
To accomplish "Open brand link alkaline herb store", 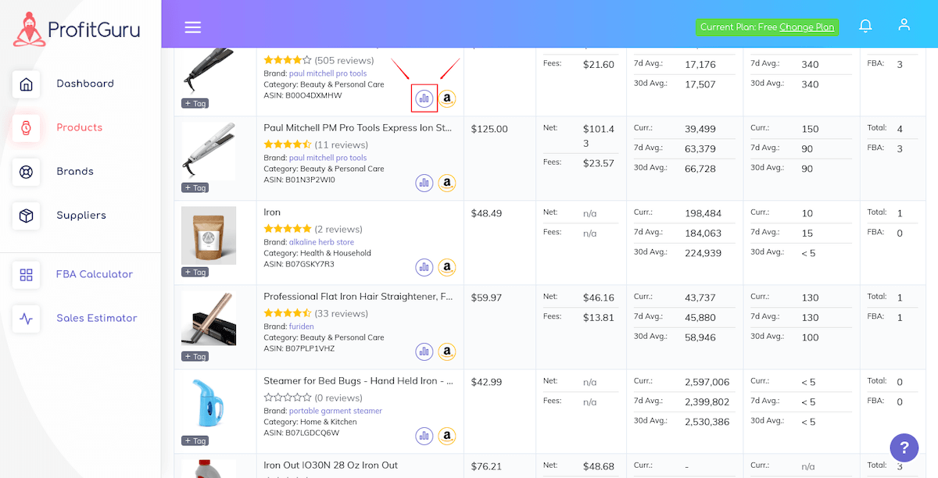I will pyautogui.click(x=321, y=242).
